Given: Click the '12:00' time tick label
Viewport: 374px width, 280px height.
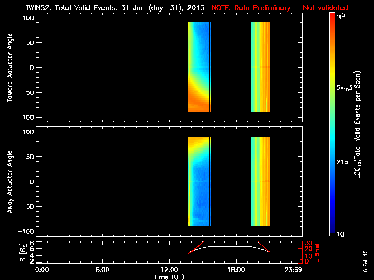Looking at the screenshot, I should click(169, 270).
